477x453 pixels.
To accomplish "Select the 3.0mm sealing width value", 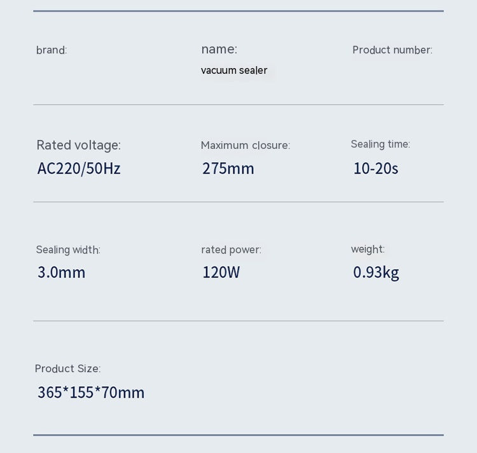I will coord(61,272).
